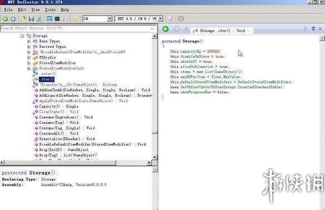Screen dimensions: 325x210
Task: Click the green back arrow in code pane
Action: [x=165, y=29]
